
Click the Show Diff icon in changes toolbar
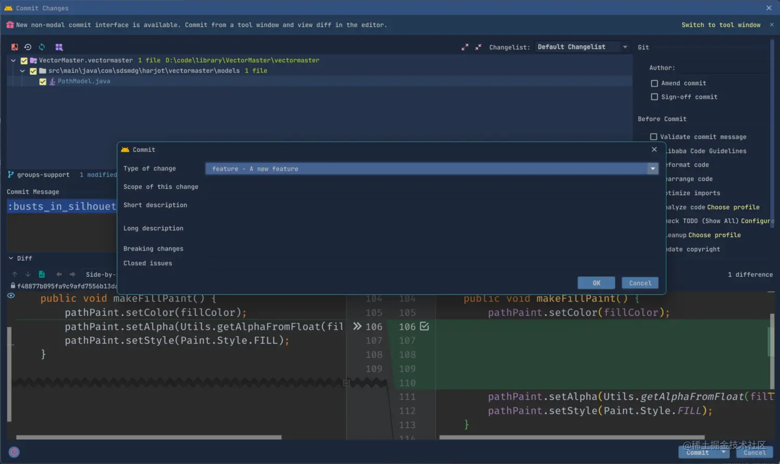point(15,47)
